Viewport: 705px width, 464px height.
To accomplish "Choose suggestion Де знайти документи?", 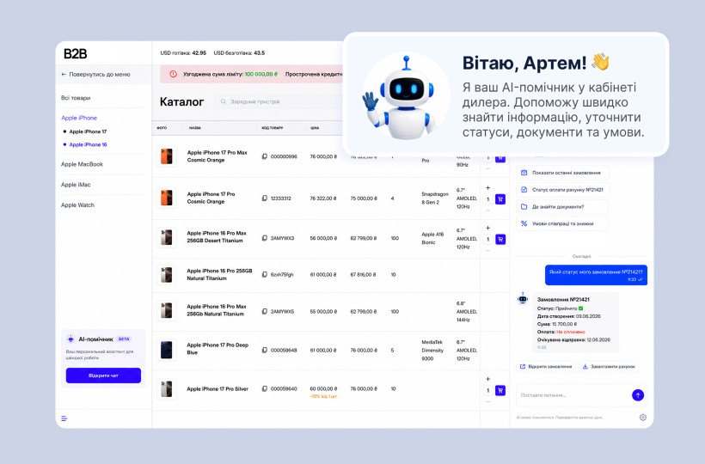I will click(562, 207).
